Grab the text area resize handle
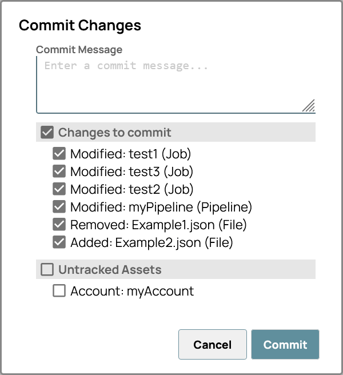The image size is (343, 375). tap(309, 106)
